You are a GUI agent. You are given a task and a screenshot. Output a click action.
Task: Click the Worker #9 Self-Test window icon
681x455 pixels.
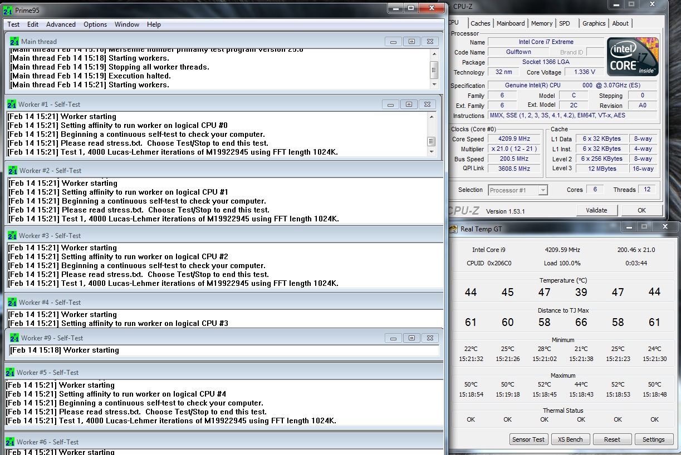14,338
